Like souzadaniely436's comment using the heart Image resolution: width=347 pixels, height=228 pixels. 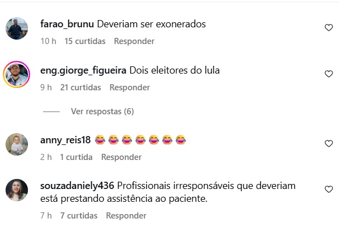pyautogui.click(x=329, y=189)
